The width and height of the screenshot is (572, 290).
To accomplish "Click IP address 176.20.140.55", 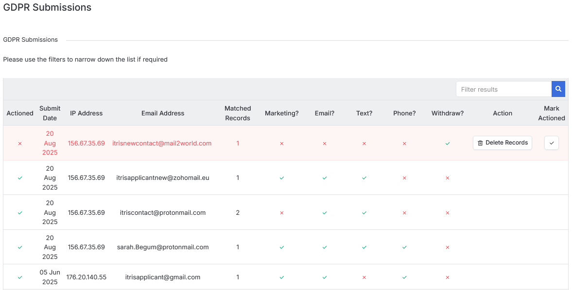I will (x=87, y=277).
